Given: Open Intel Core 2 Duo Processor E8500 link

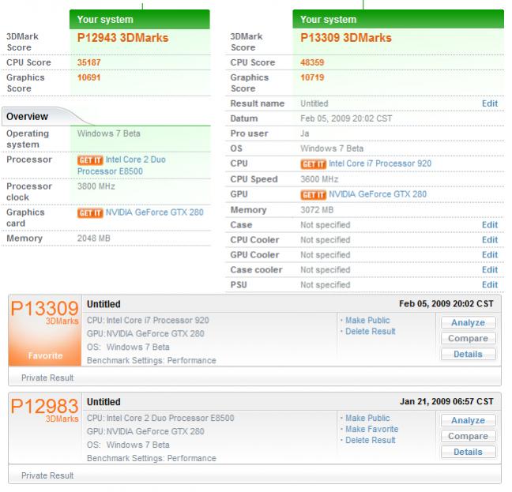Looking at the screenshot, I should 122,165.
